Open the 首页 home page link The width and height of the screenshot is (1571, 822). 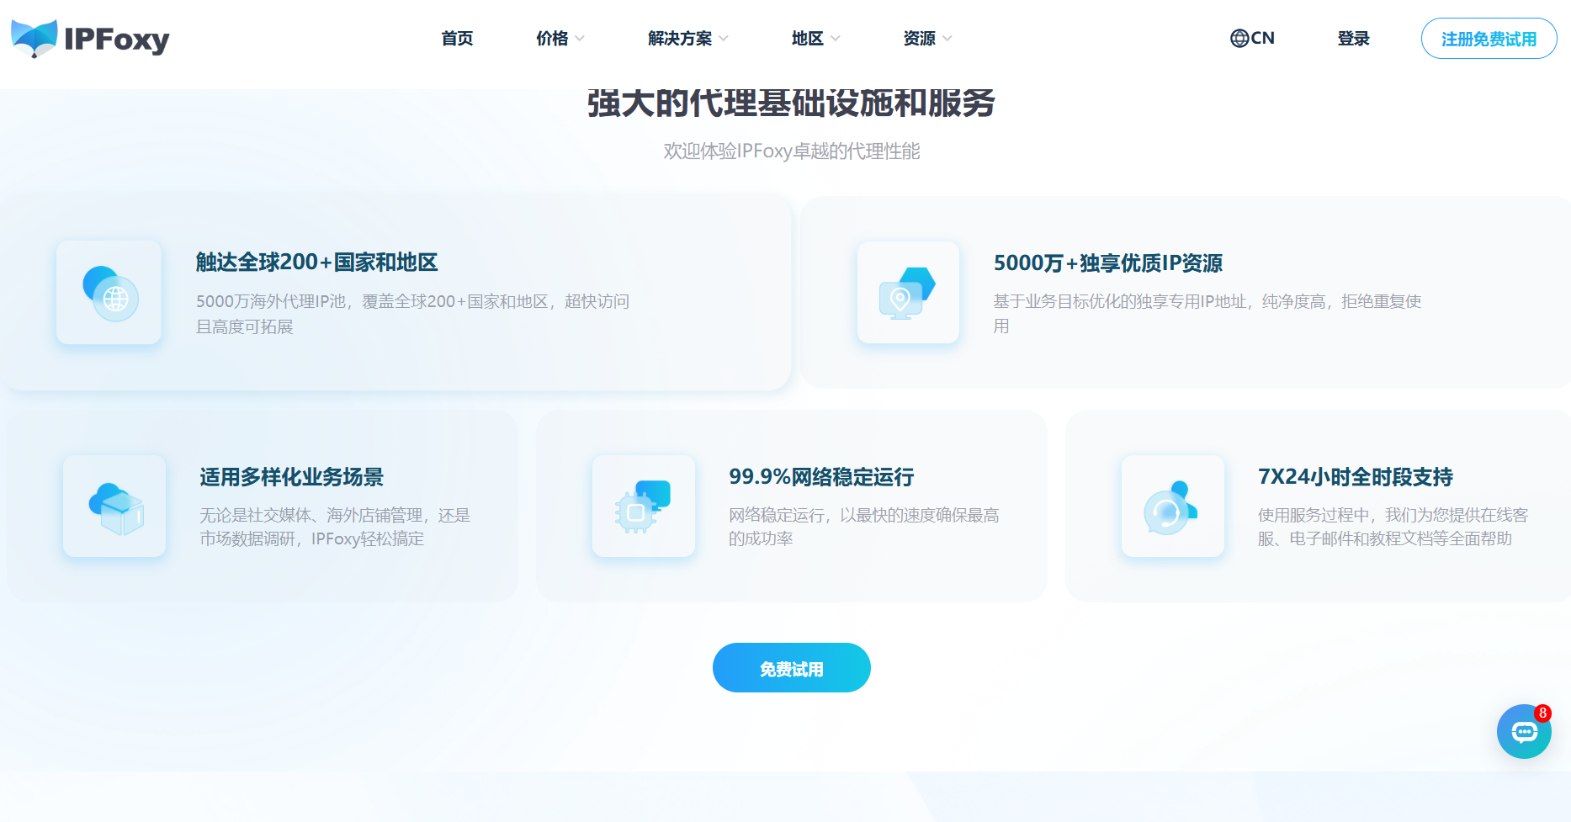tap(457, 39)
